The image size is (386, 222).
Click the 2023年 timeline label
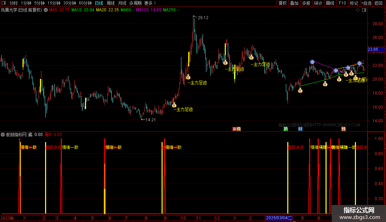[7, 218]
